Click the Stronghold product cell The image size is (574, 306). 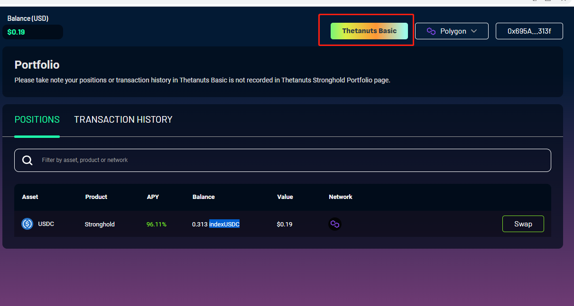(x=100, y=224)
